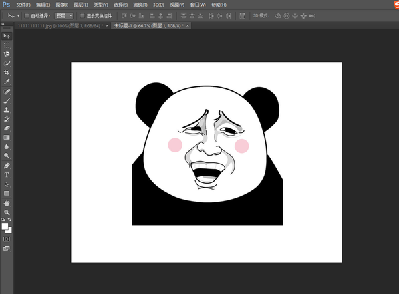Select the Pen tool

click(x=7, y=166)
